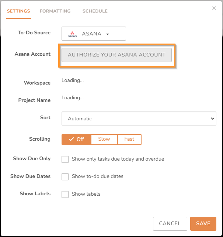Image resolution: width=223 pixels, height=237 pixels.
Task: Click the 'Show only tasks due today and overdue' text
Action: pos(118,159)
